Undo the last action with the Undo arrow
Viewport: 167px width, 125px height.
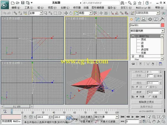click(x=5, y=13)
